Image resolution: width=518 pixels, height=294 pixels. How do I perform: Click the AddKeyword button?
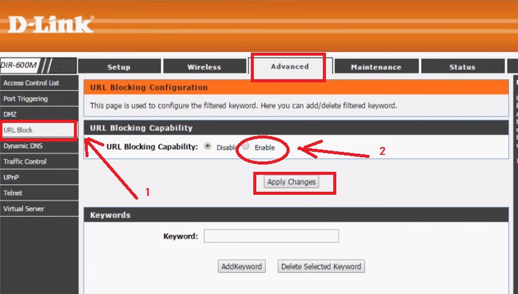click(241, 266)
